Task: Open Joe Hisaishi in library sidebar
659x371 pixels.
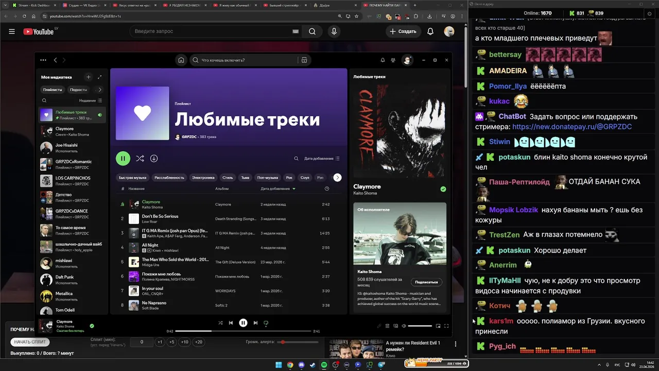Action: tap(72, 147)
